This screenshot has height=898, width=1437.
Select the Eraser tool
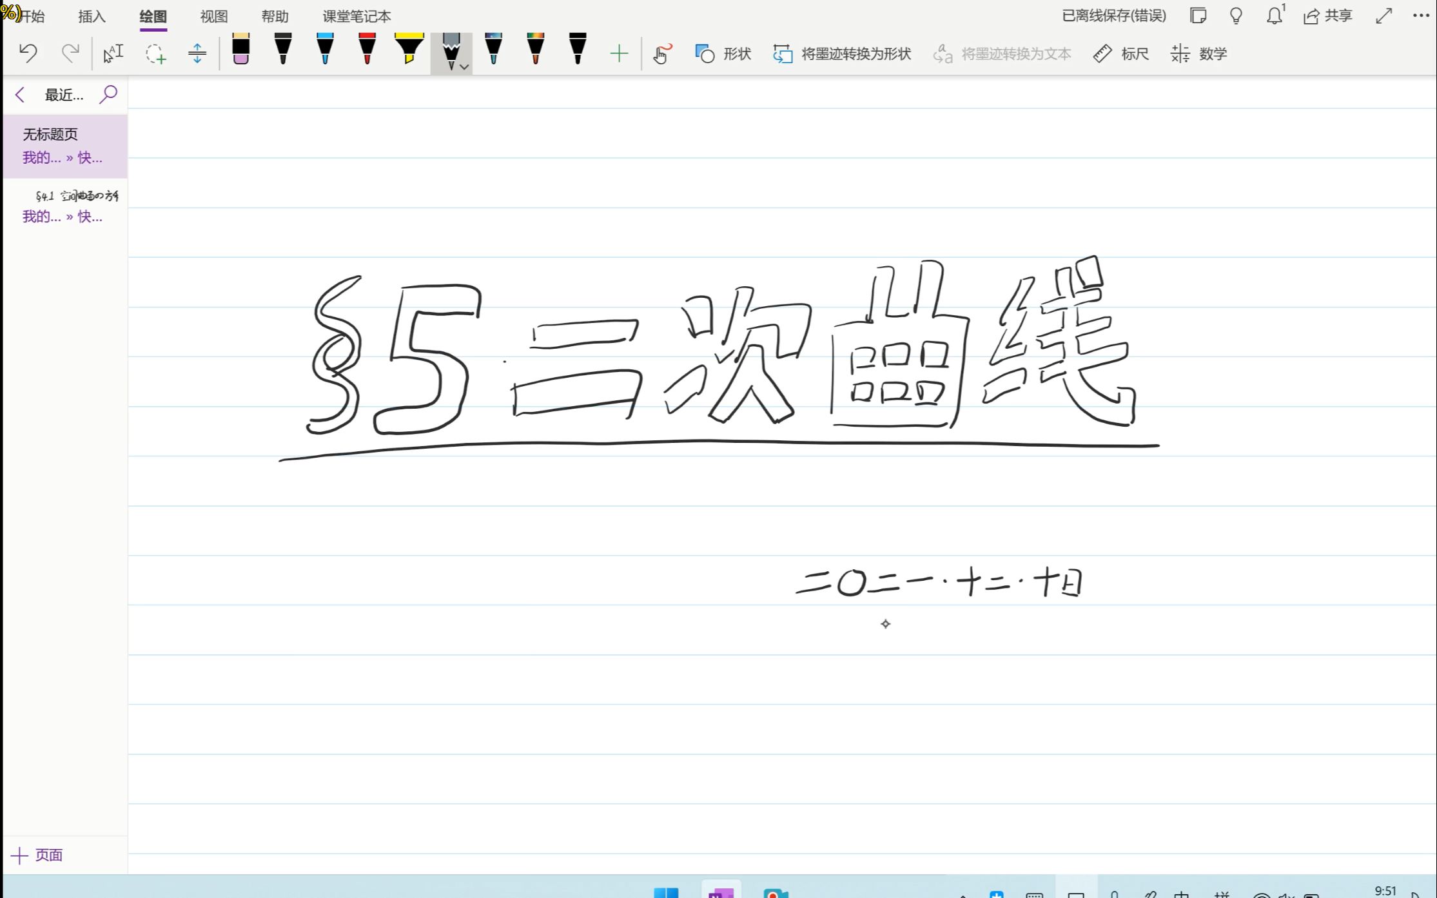pyautogui.click(x=241, y=49)
